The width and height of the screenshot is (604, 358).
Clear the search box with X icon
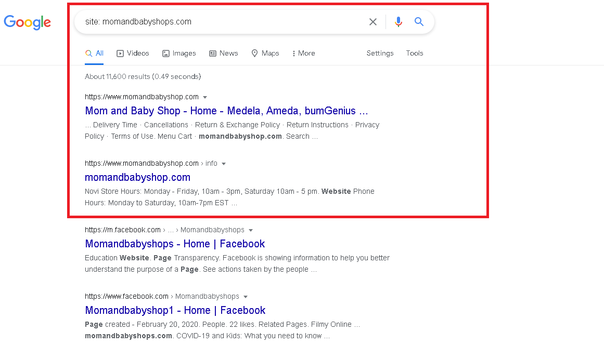tap(373, 22)
